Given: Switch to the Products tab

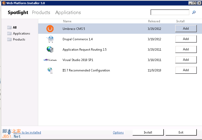Looking at the screenshot, I should pos(41,12).
